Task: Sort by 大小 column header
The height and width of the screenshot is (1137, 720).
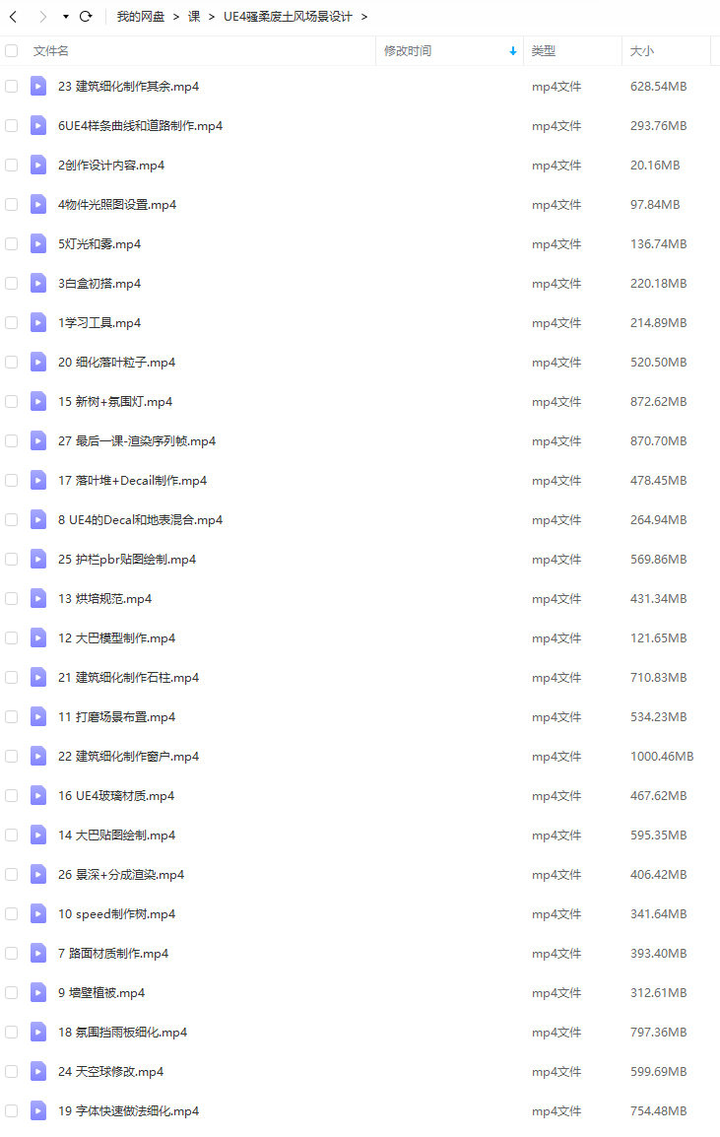Action: 642,51
